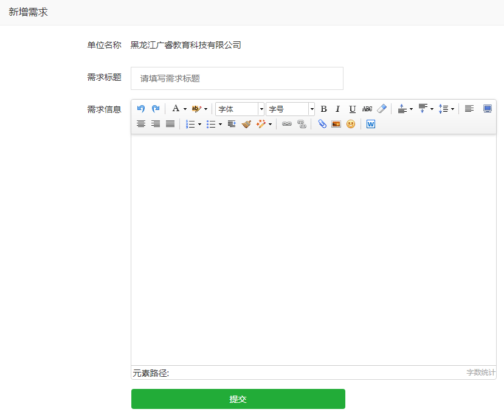
Task: Click the eraser clear-formatting icon
Action: click(382, 109)
